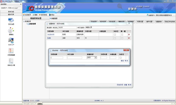The image size is (176, 105).
Task: Collapse the 数据目录 tree node
Action: click(x=24, y=21)
